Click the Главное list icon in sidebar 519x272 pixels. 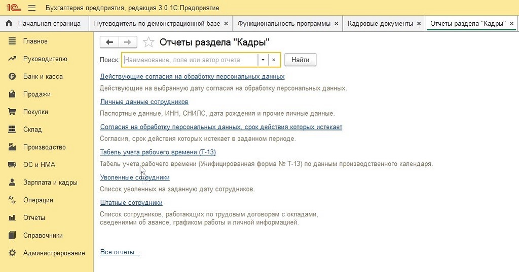[x=12, y=41]
